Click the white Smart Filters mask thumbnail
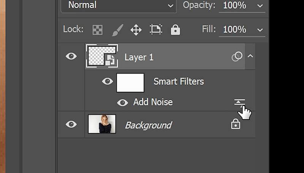Image resolution: width=304 pixels, height=173 pixels. pos(130,82)
